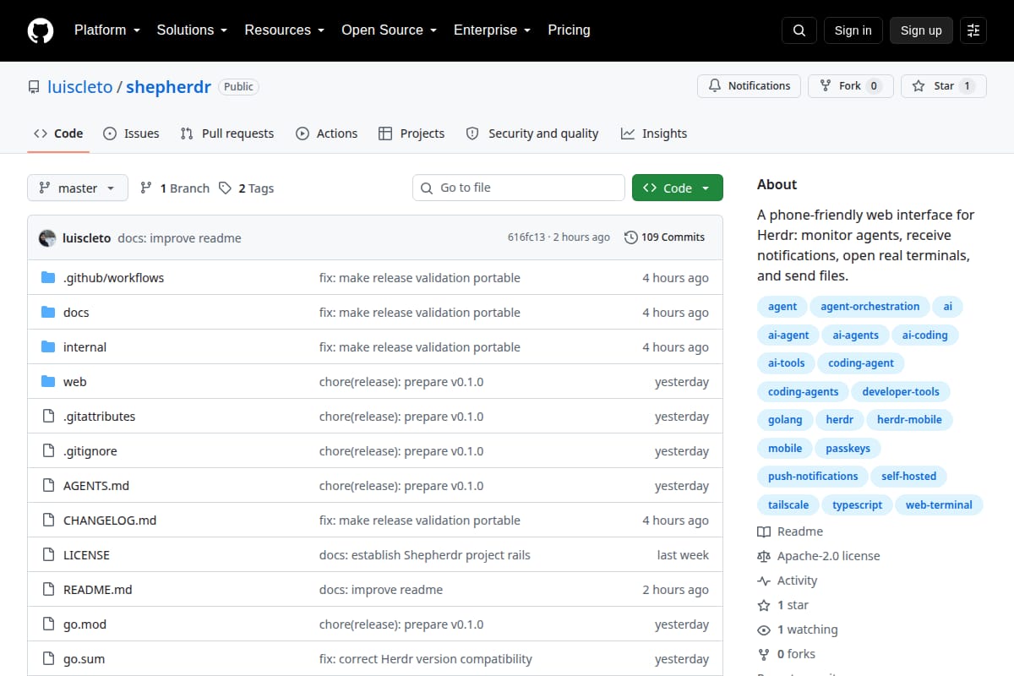The image size is (1014, 676).
Task: Click the .gitattributes file icon
Action: [48, 417]
